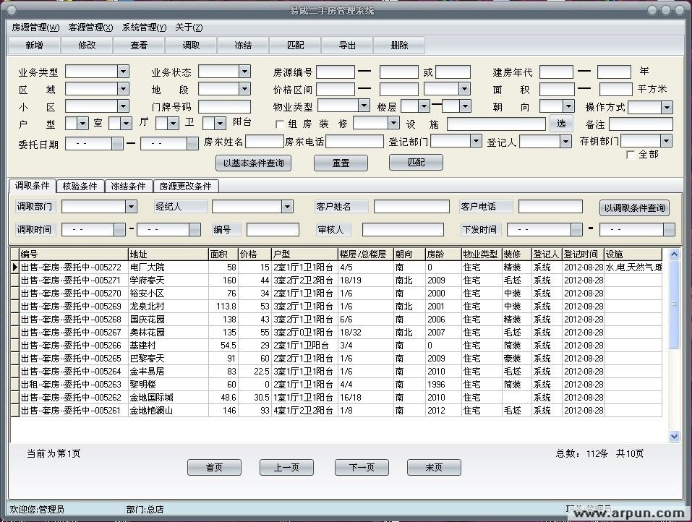Go to next page with 下一页
Viewport: 692px width, 522px height.
click(362, 468)
